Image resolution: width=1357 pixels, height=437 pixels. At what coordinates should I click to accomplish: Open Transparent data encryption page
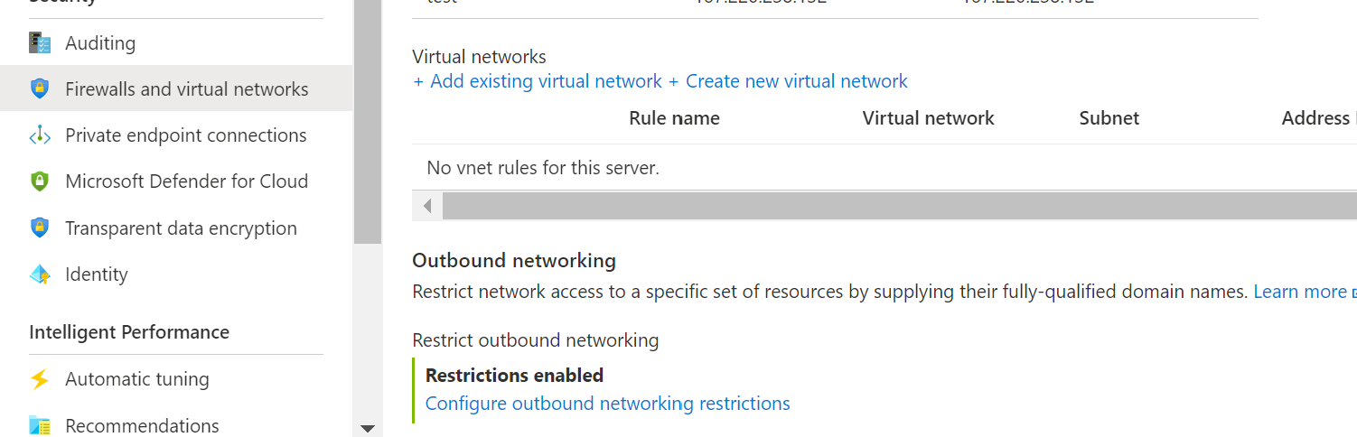tap(181, 228)
